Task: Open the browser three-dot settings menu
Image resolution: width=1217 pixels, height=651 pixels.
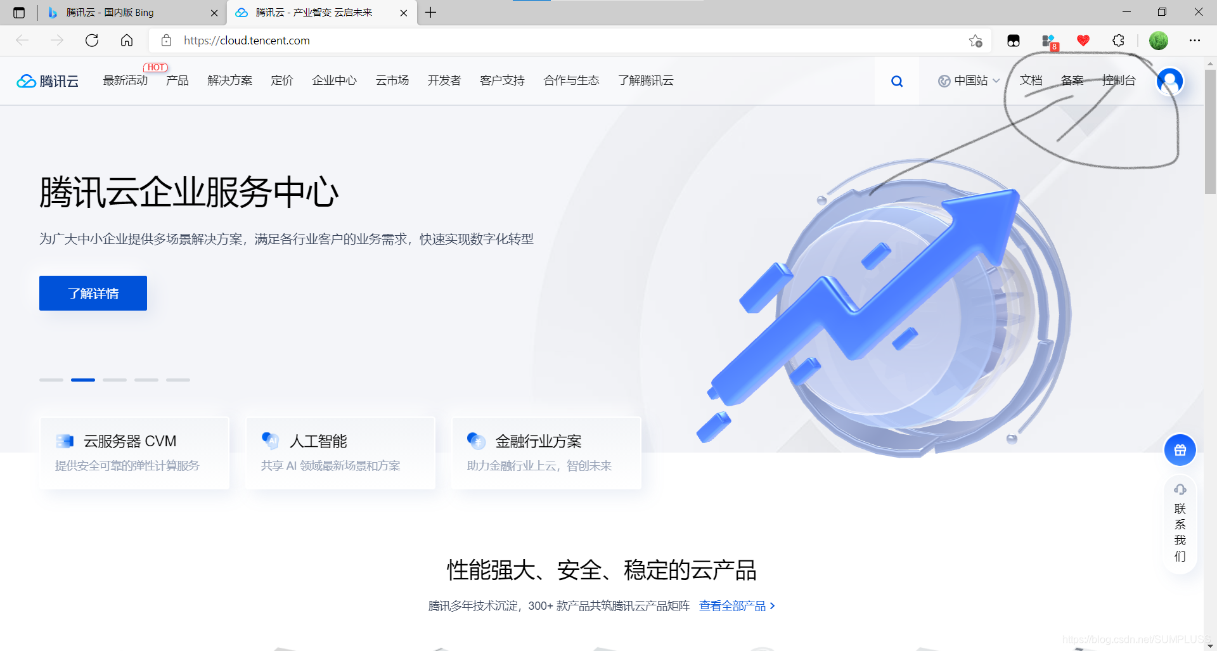Action: [x=1195, y=40]
